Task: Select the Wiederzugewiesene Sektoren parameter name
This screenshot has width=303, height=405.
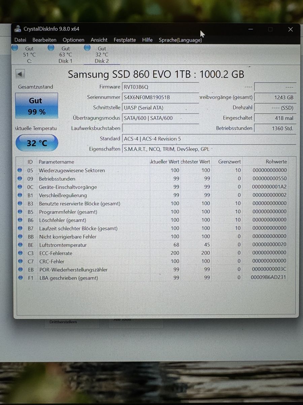Action: click(x=72, y=170)
